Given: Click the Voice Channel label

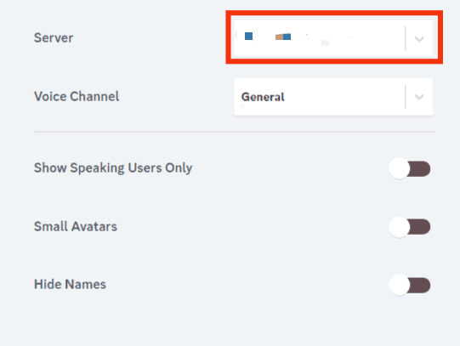Looking at the screenshot, I should click(77, 96).
